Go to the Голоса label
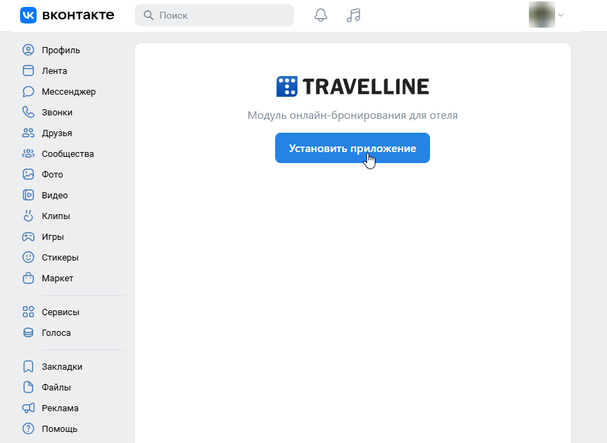Screen dimensions: 607x443 tap(57, 332)
